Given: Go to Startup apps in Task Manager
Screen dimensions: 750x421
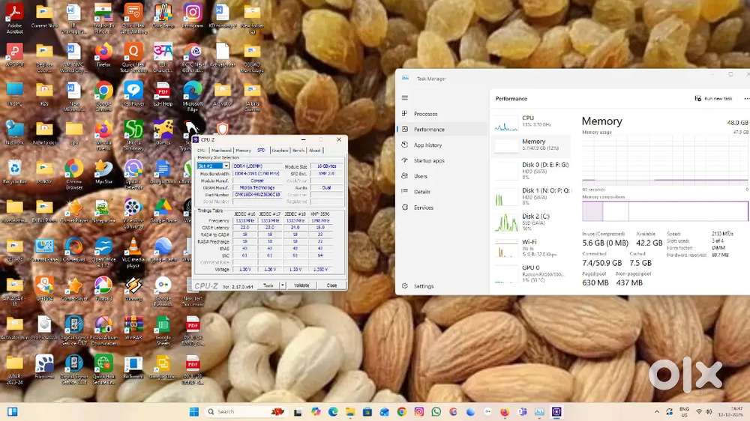Looking at the screenshot, I should (x=429, y=161).
